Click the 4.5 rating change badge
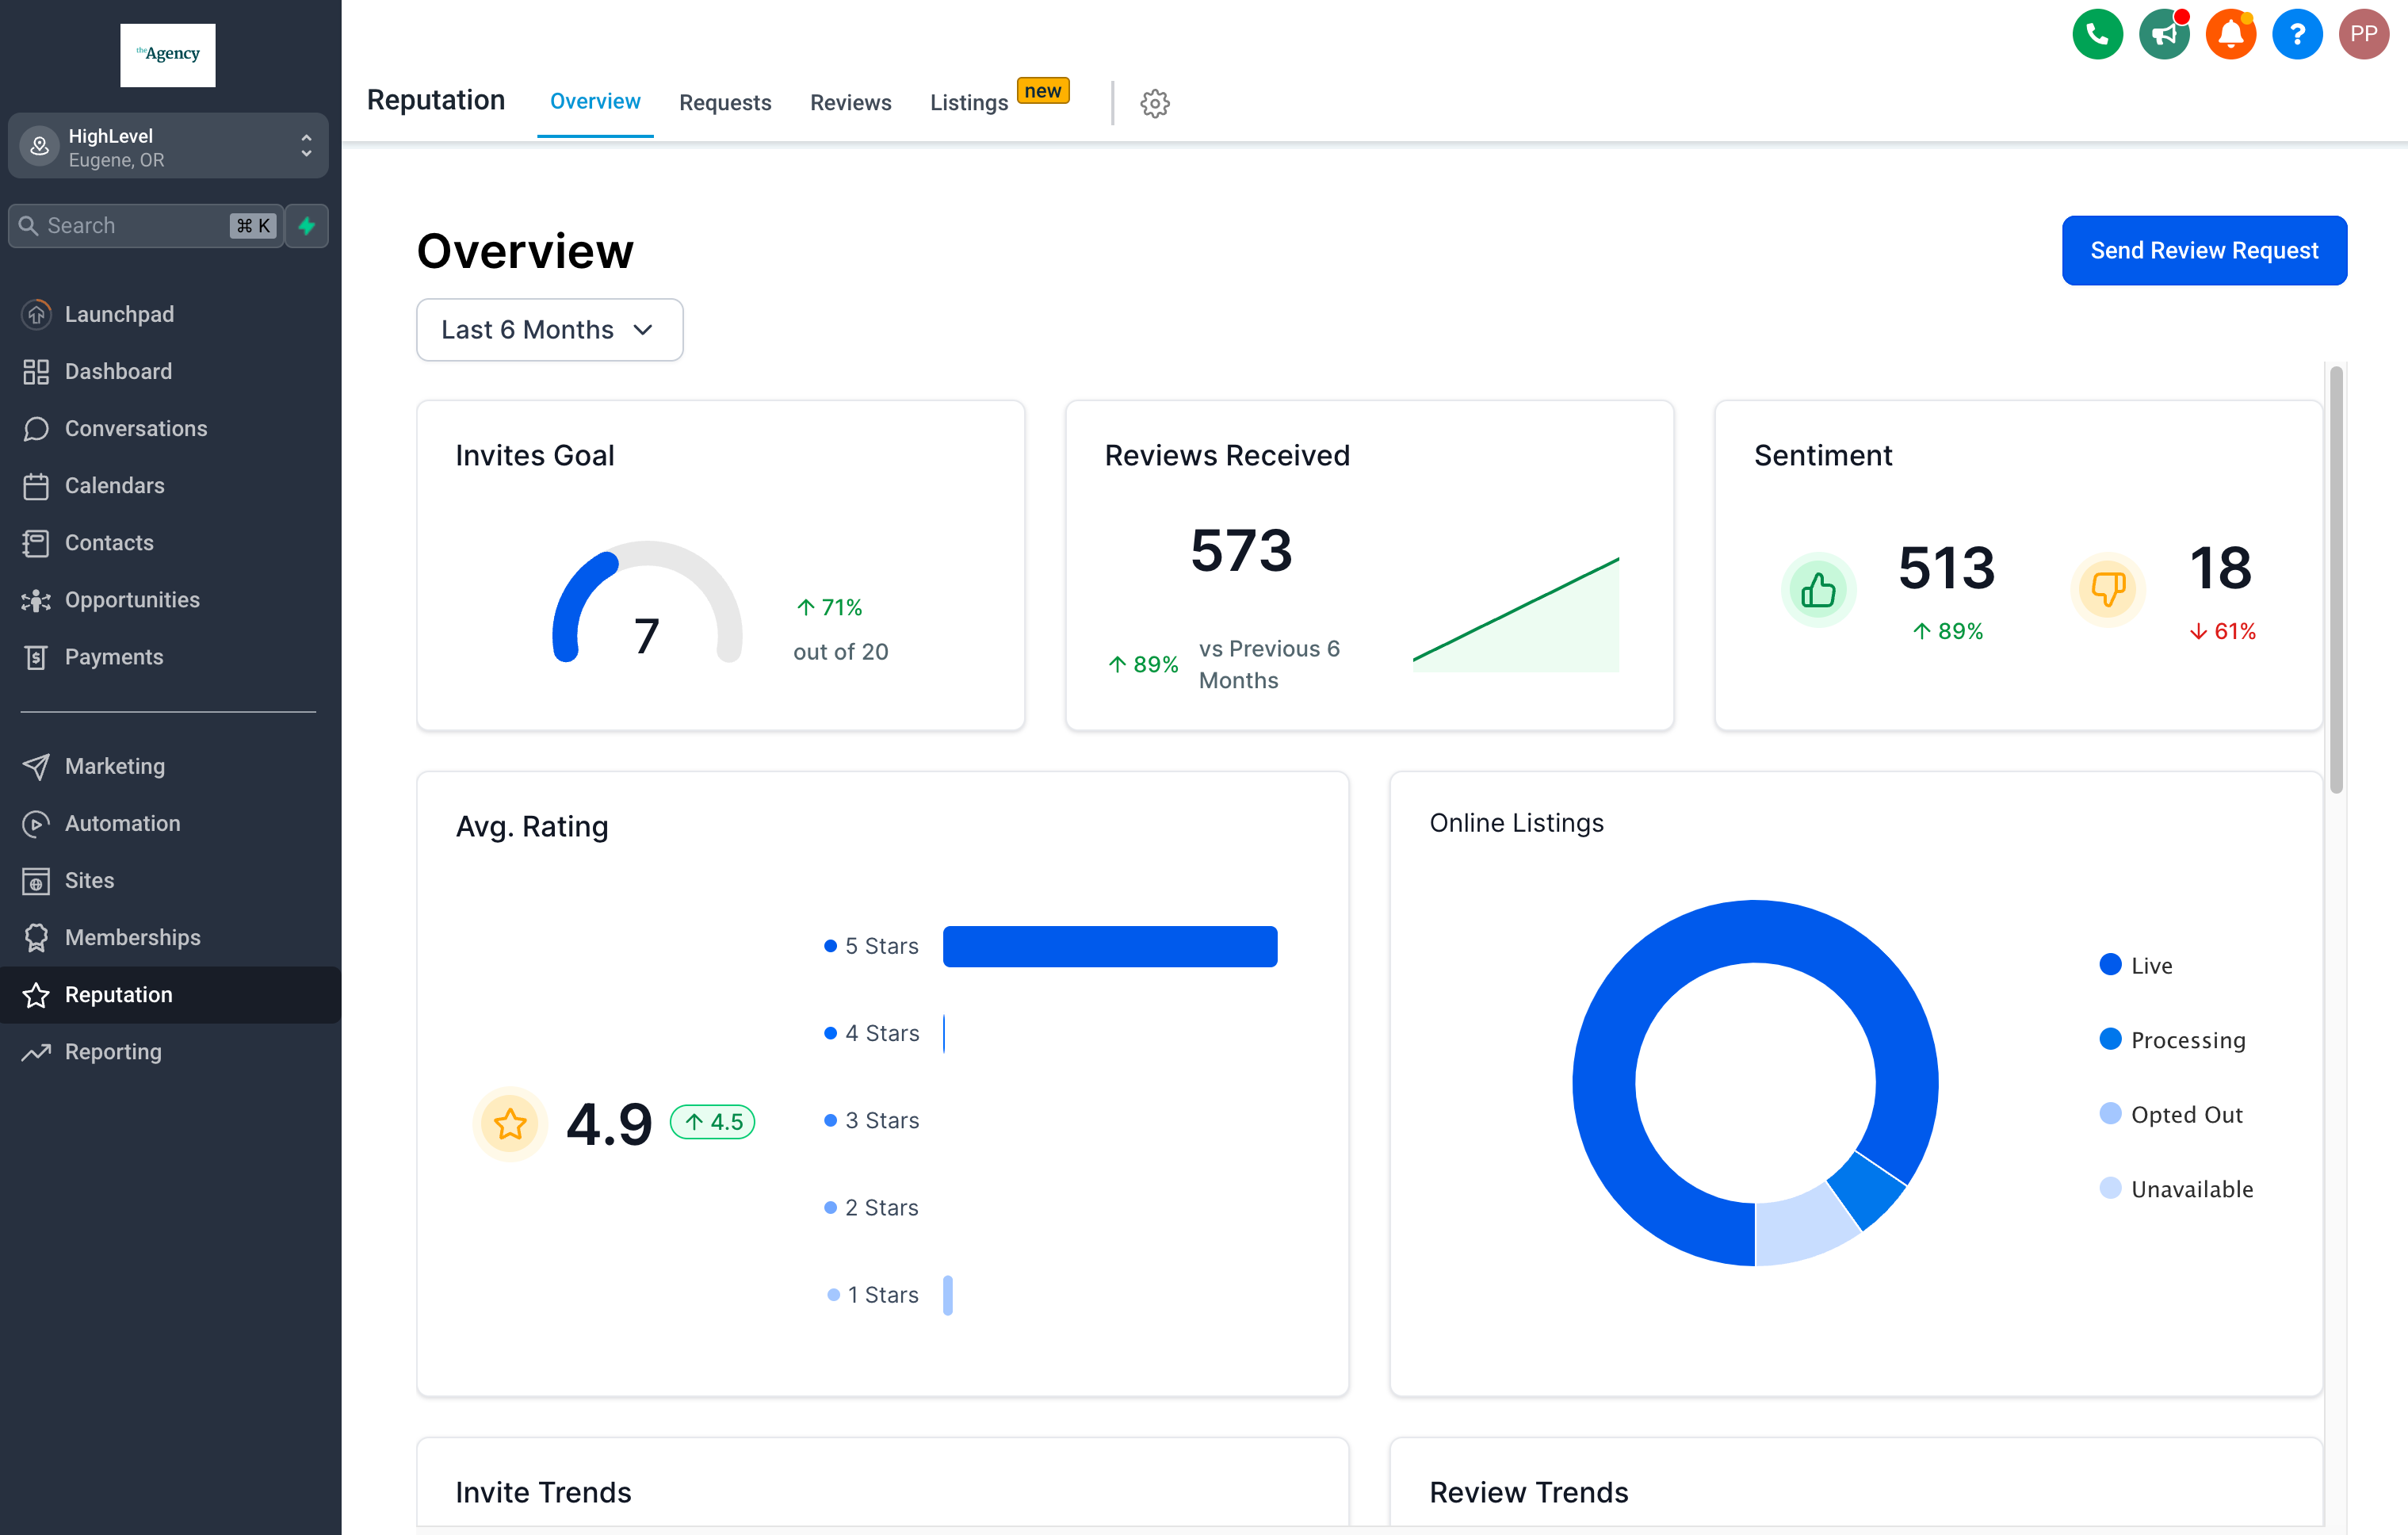This screenshot has height=1535, width=2408. coord(712,1122)
